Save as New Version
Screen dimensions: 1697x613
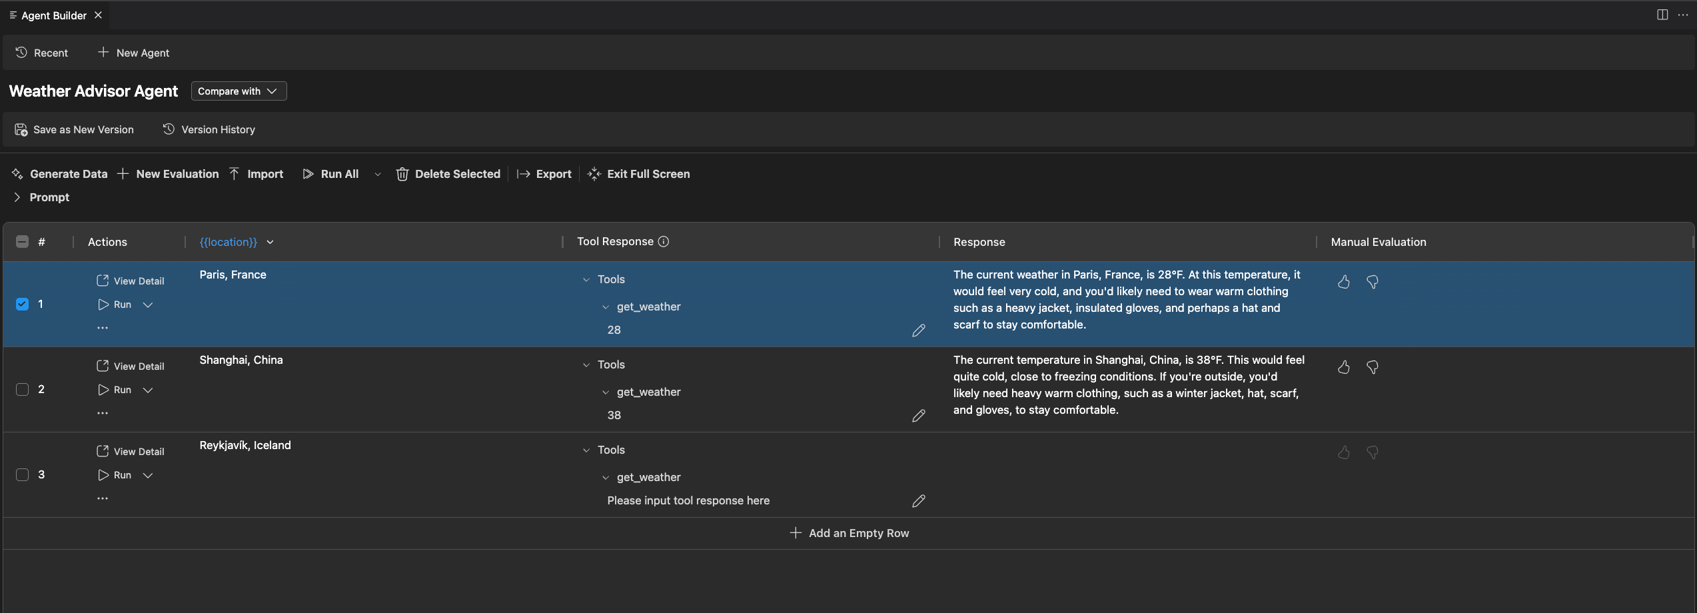point(74,129)
